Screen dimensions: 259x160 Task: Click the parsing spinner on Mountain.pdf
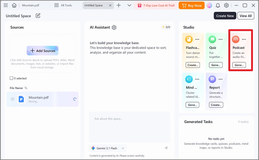75,99
